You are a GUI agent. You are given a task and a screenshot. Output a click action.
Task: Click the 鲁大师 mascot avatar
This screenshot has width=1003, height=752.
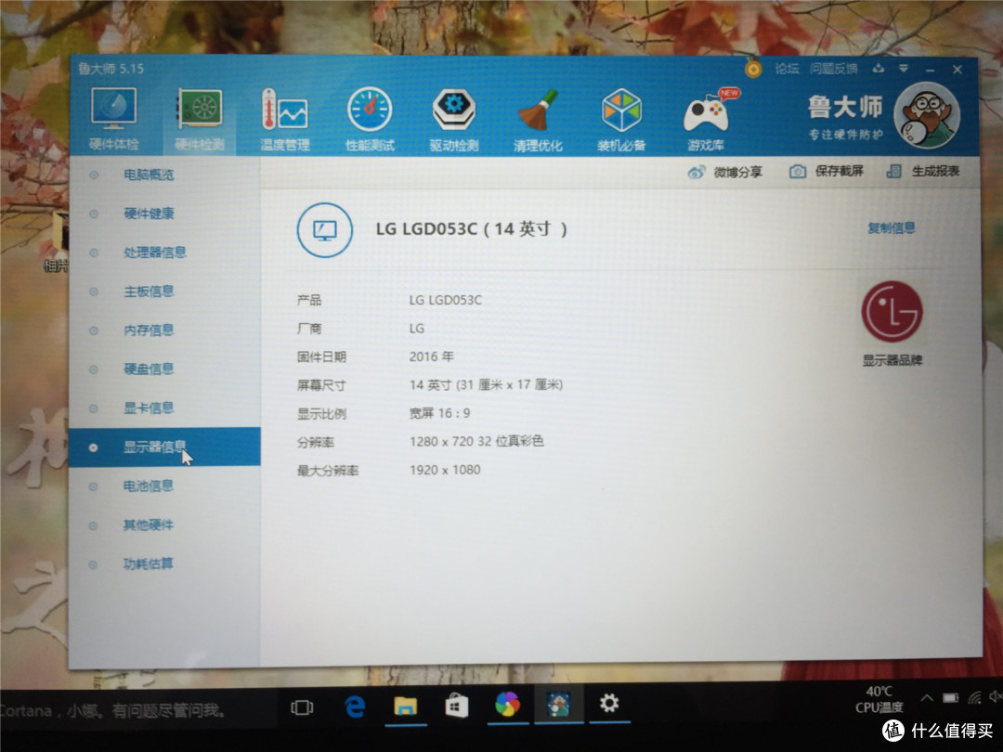pyautogui.click(x=926, y=116)
